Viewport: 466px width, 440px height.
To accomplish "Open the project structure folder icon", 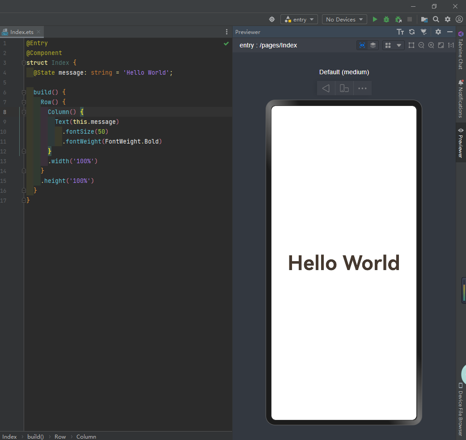I will (x=424, y=20).
